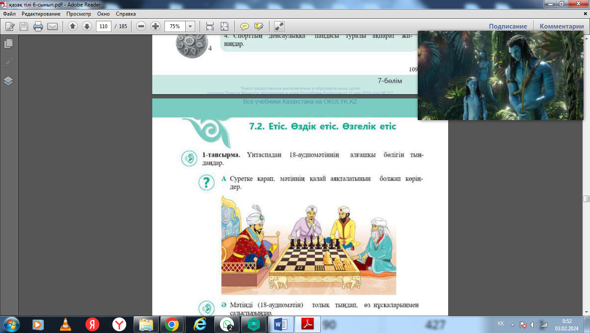Click the fit-width scrolling mode icon
Screen dimensions: 590x333
pos(210,26)
